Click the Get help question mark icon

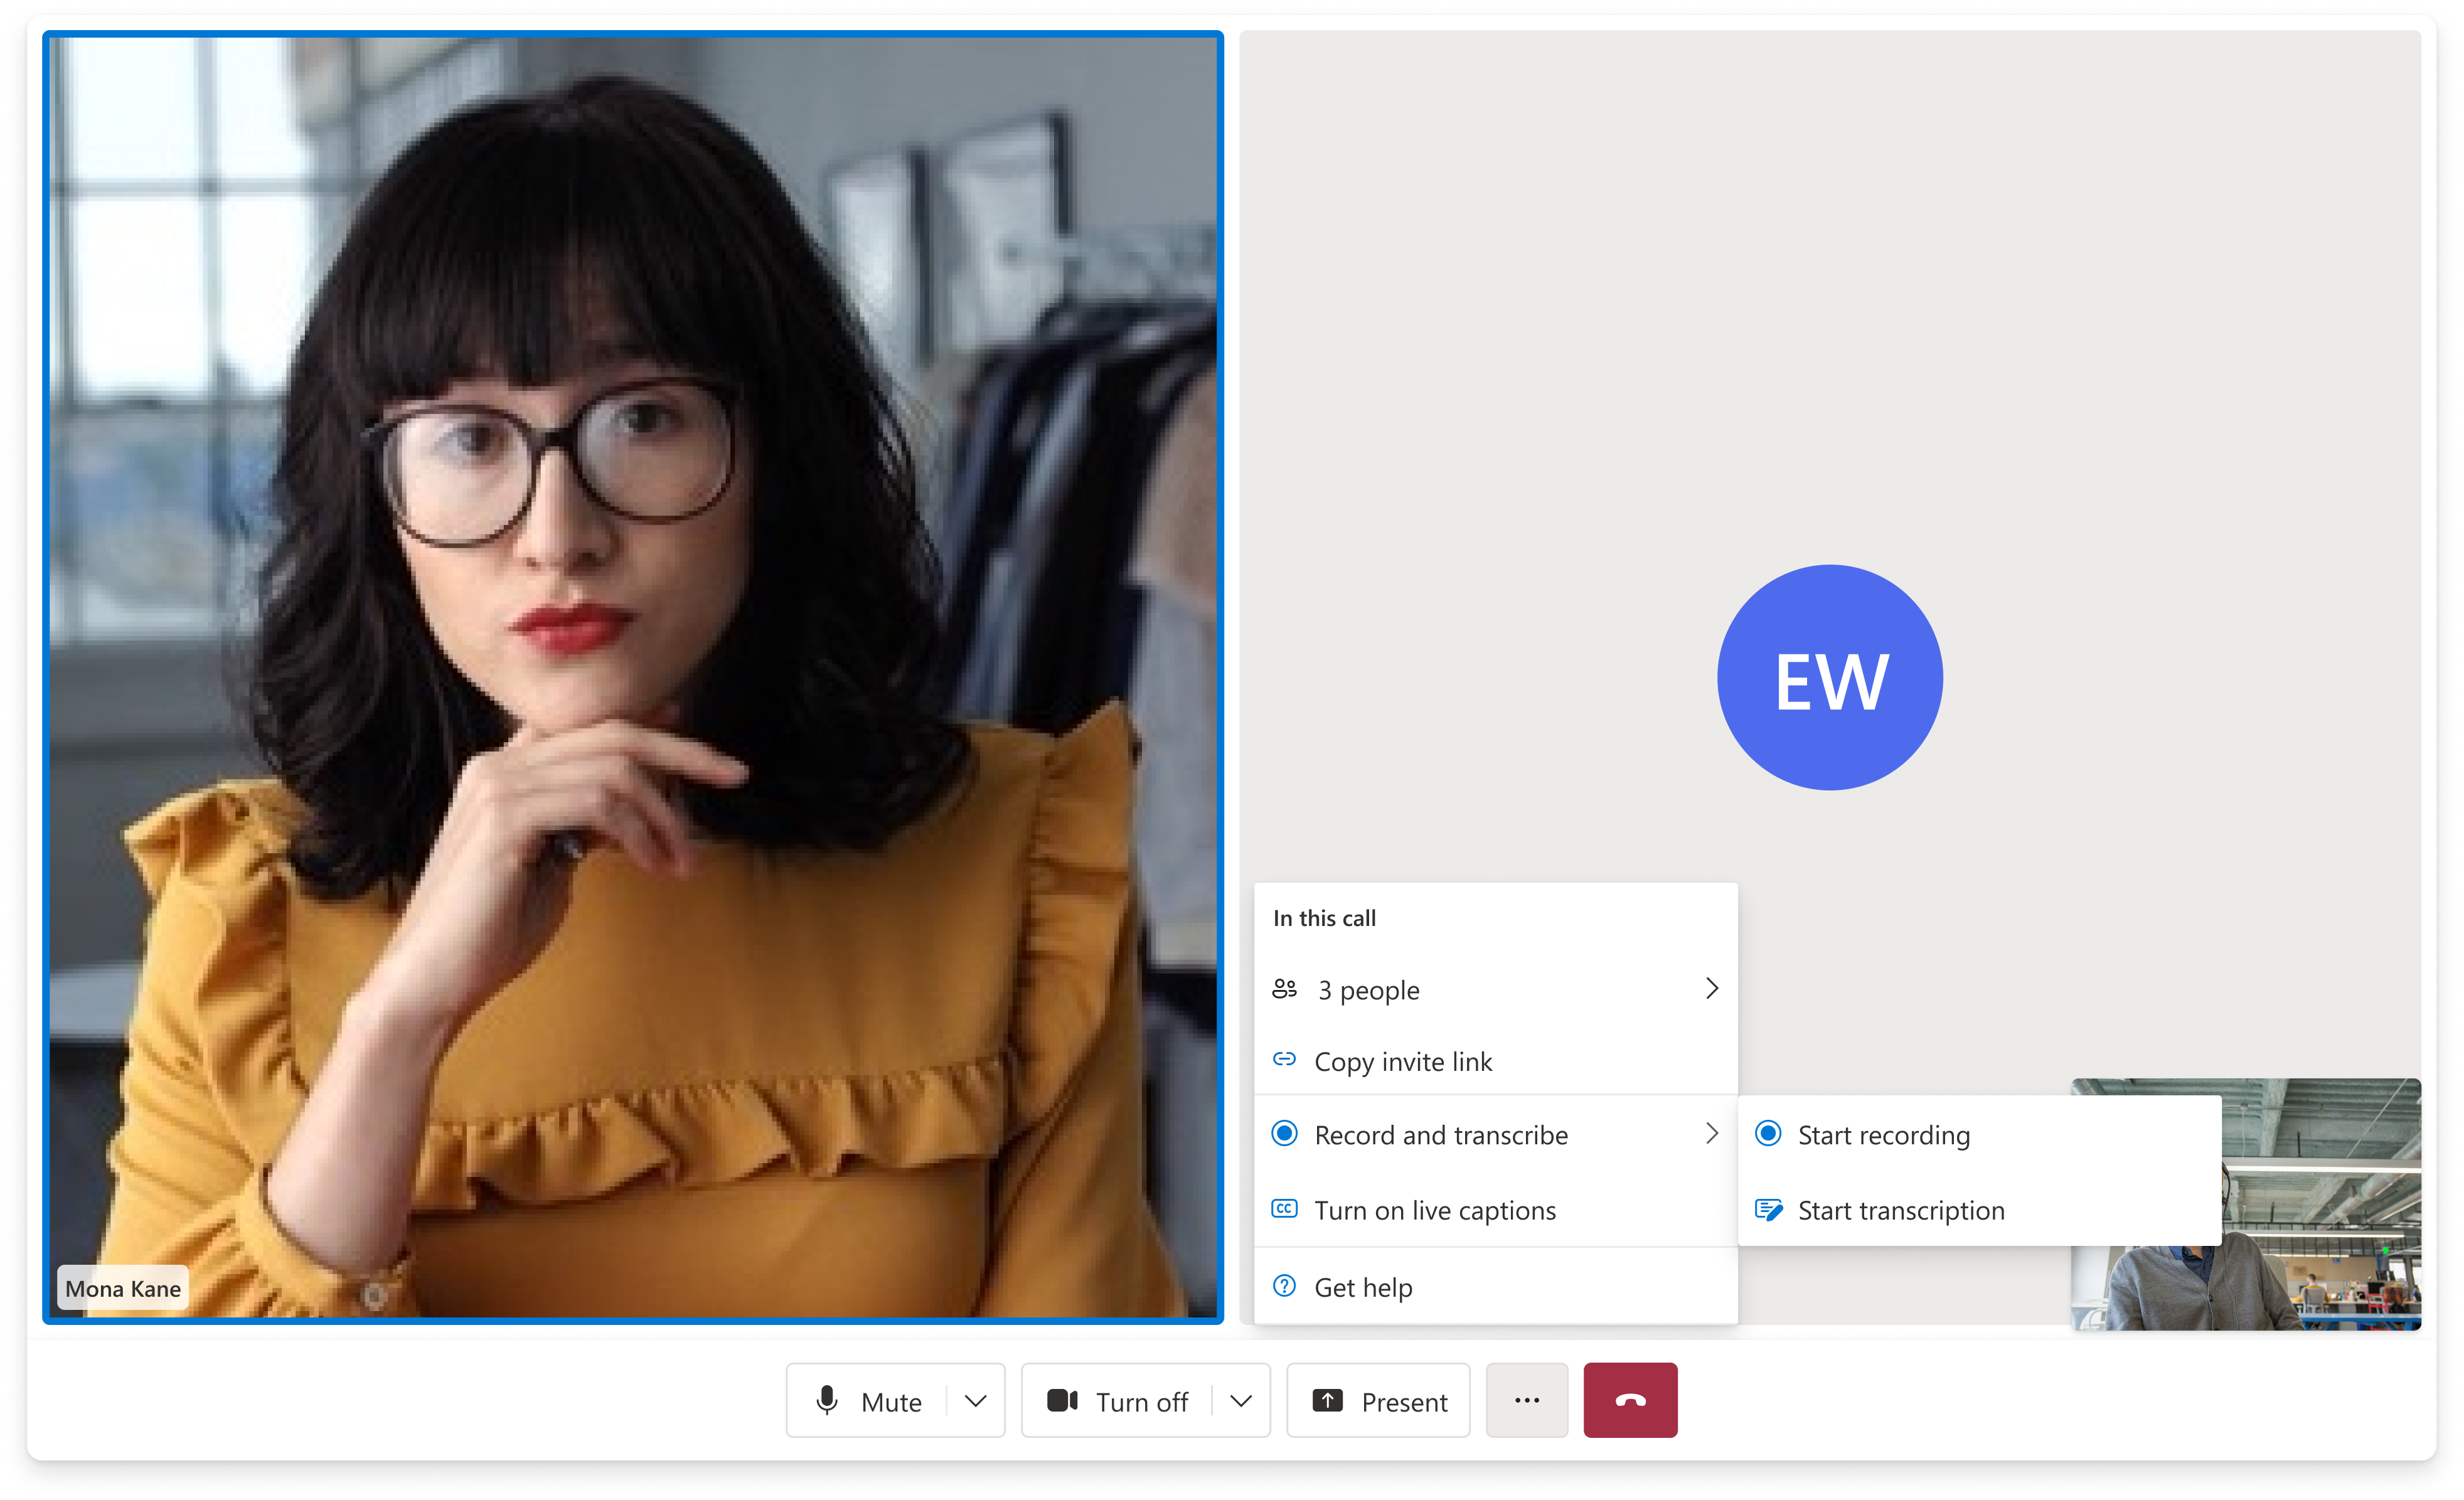pos(1284,1286)
